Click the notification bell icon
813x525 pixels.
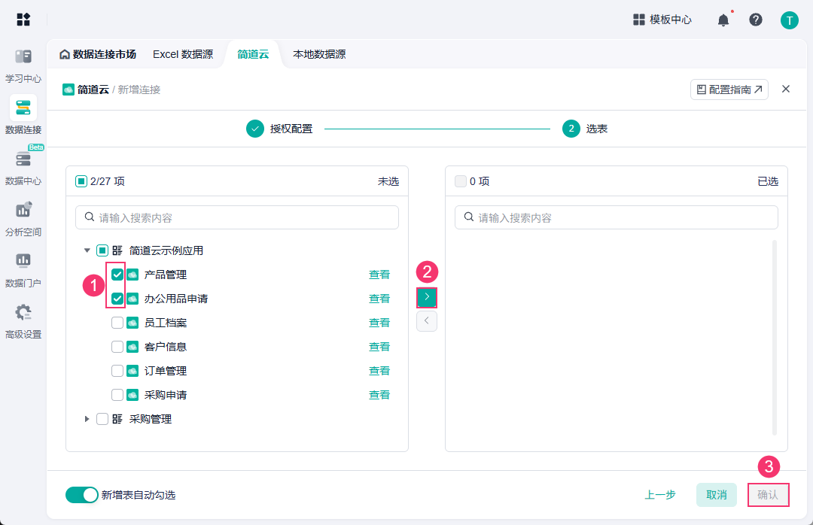[x=723, y=20]
